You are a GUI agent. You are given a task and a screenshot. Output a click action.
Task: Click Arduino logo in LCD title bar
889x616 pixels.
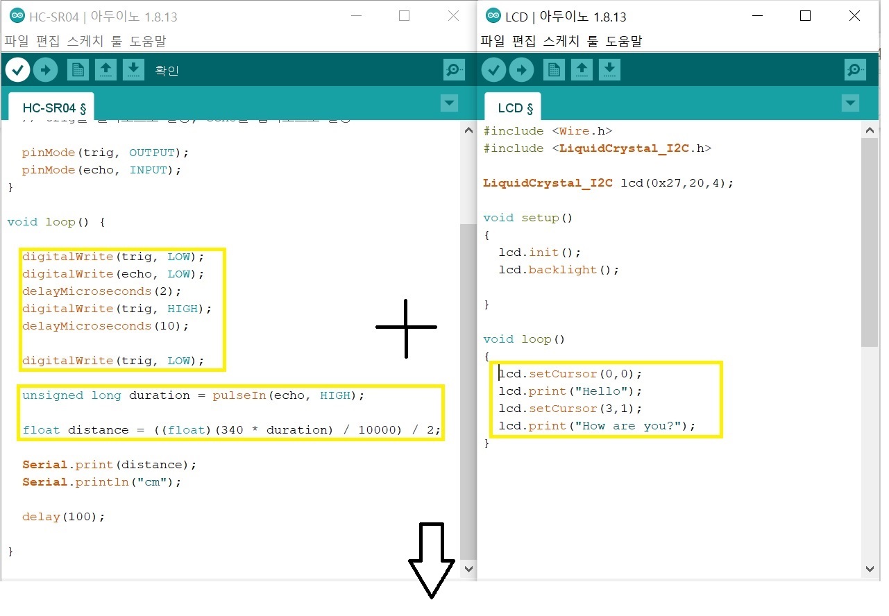click(x=493, y=16)
